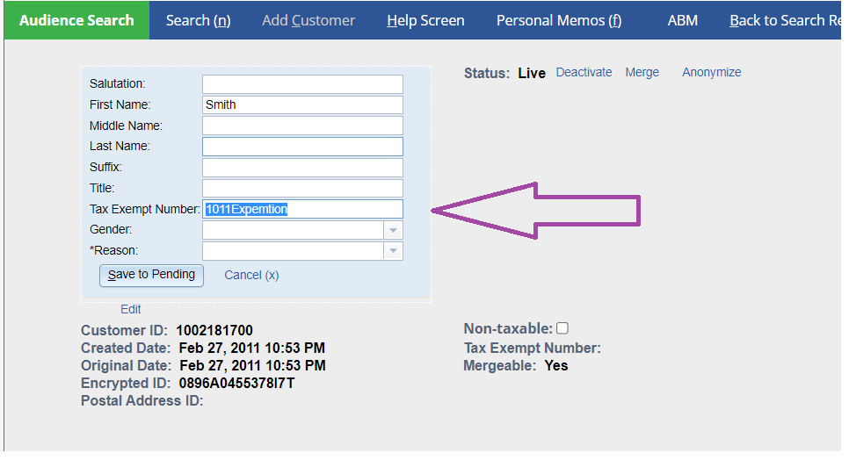Open the Help Screen menu

pos(425,20)
